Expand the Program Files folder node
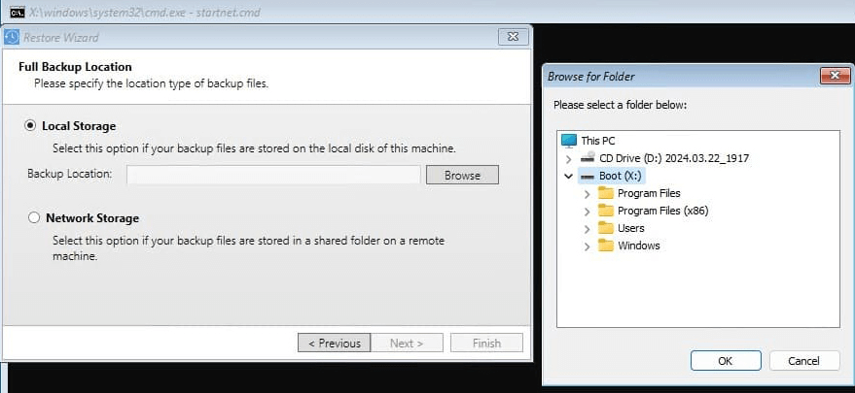 point(587,193)
